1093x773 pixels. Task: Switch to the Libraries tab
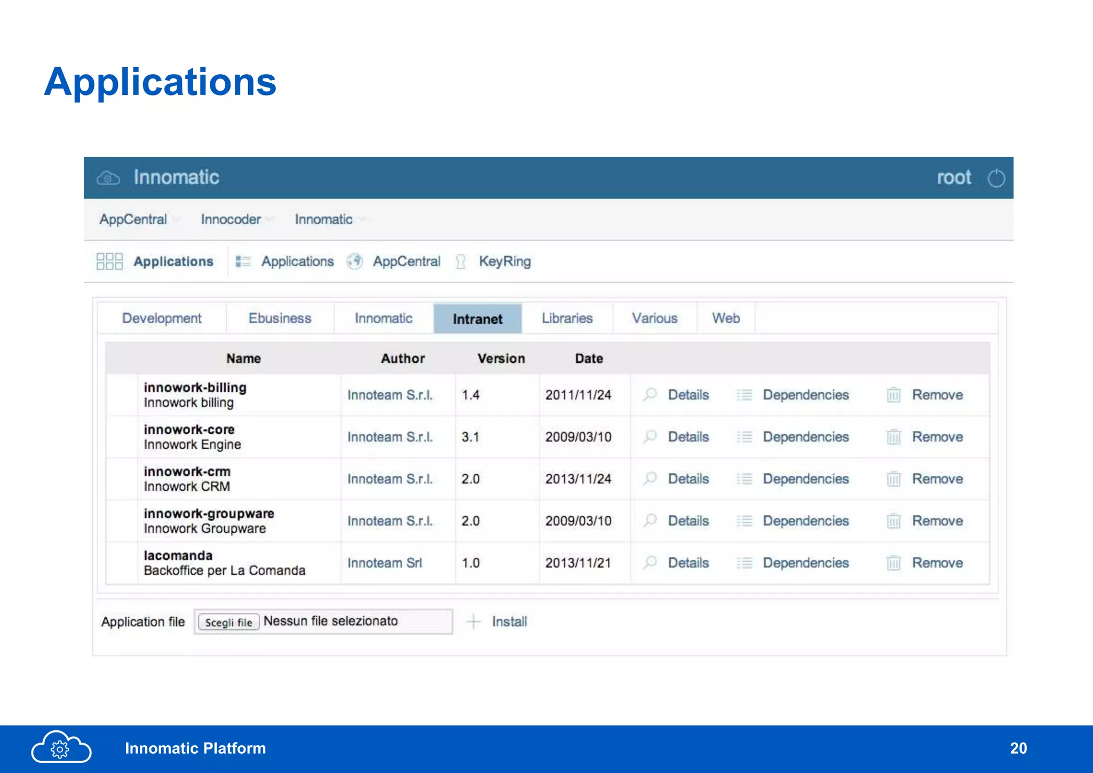(567, 318)
